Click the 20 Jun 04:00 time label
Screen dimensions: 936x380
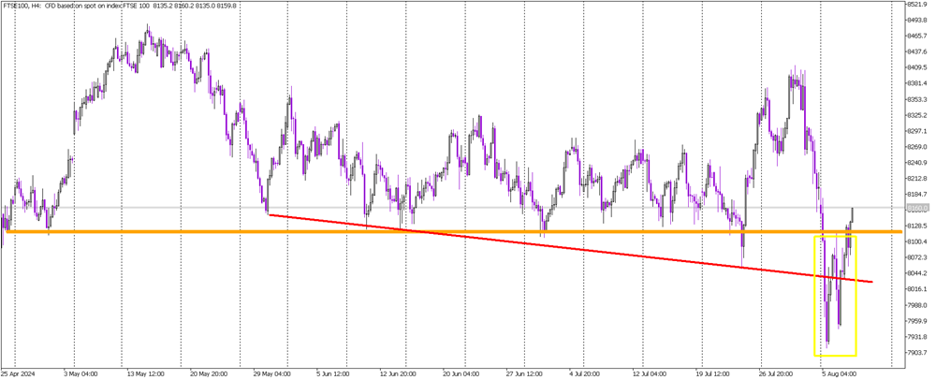click(462, 375)
